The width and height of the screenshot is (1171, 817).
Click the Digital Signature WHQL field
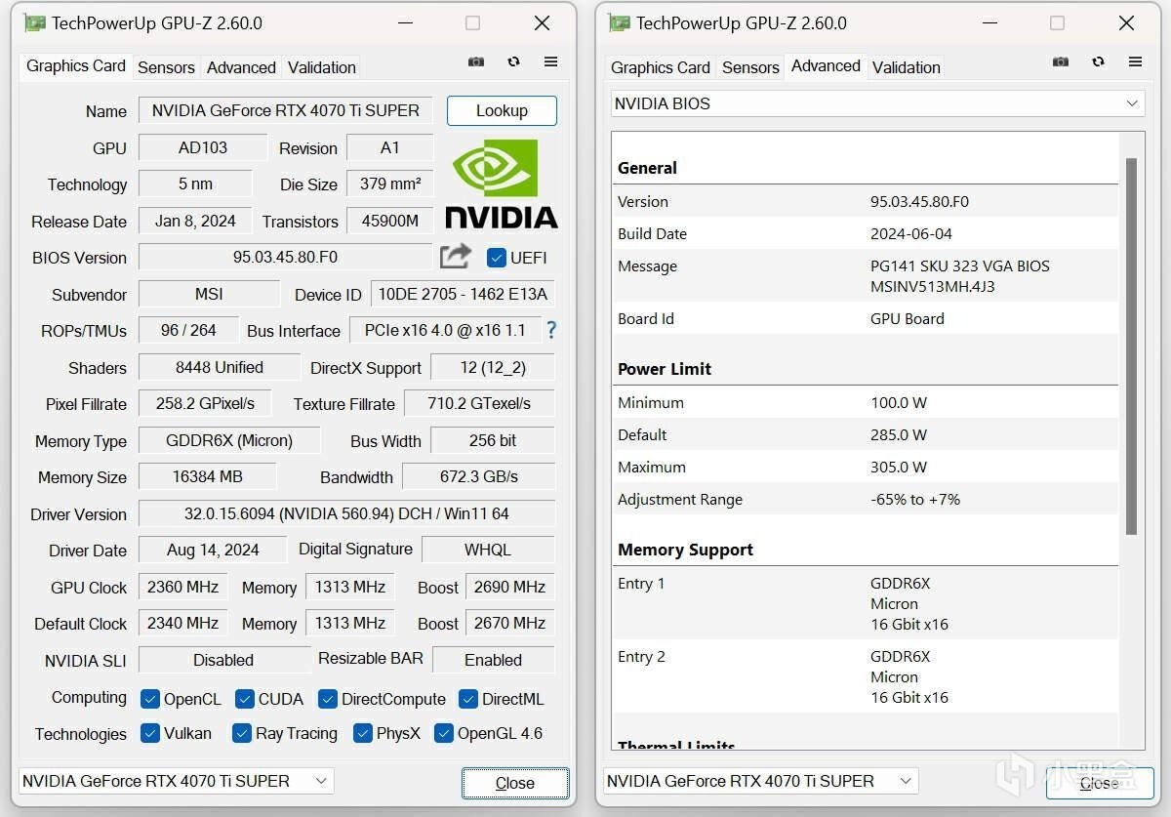488,550
